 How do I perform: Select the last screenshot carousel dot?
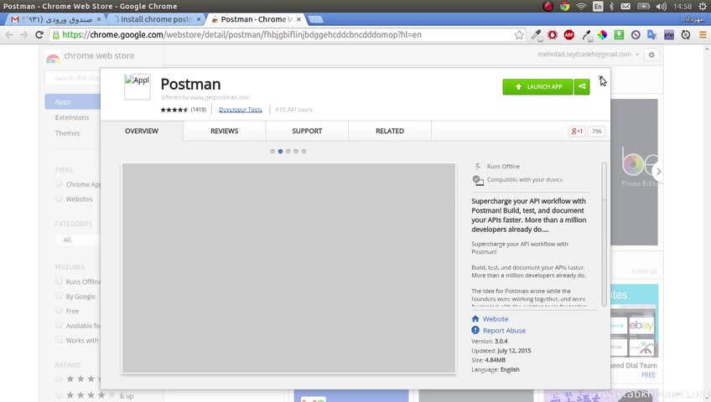coord(304,152)
